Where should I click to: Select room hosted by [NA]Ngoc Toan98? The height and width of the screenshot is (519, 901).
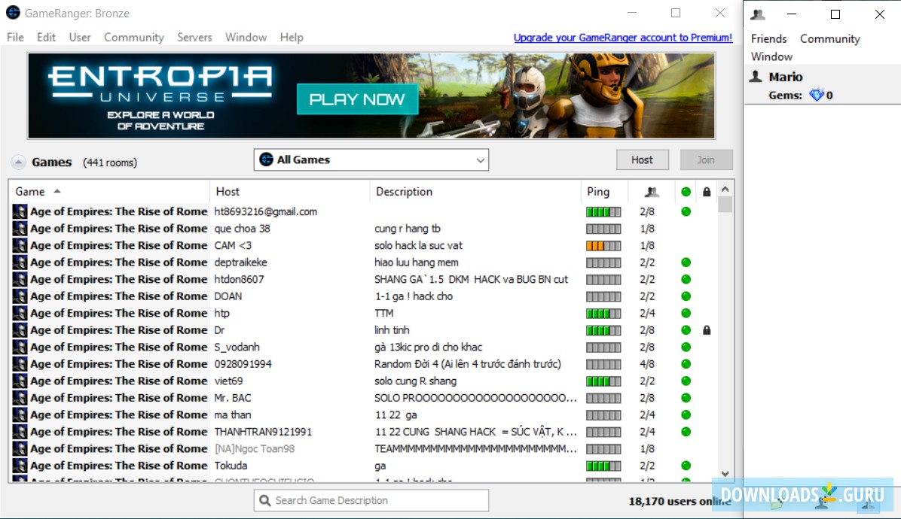(364, 448)
